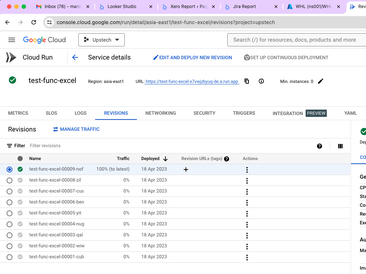
Task: Select radio for test-func-excel-00007-cus
Action: 10,191
